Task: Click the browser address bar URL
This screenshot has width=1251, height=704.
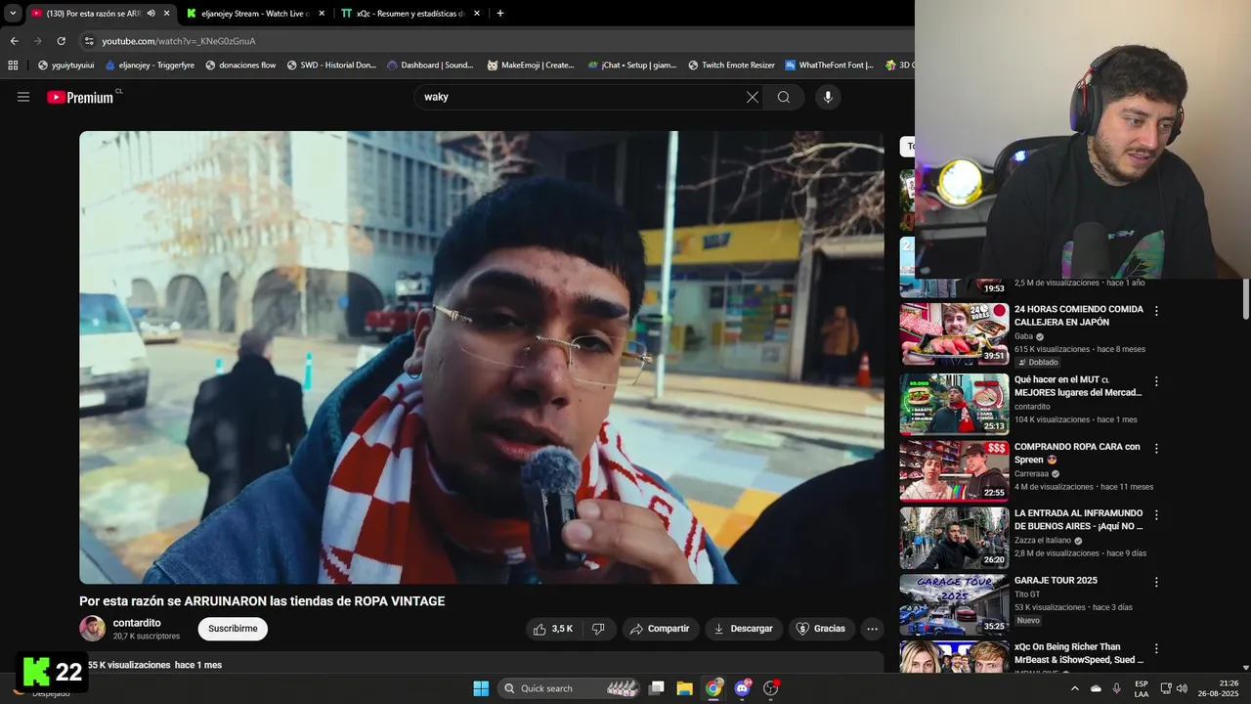Action: coord(179,41)
